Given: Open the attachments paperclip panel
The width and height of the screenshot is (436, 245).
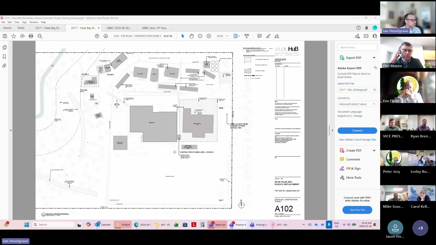Looking at the screenshot, I should point(4,66).
